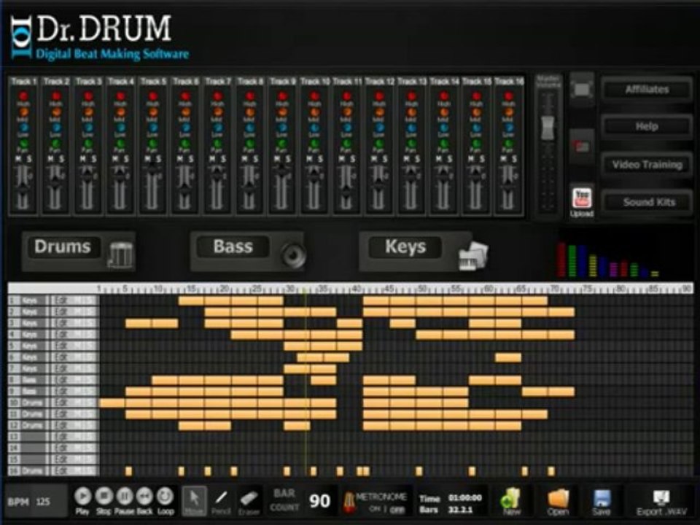This screenshot has height=525, width=700.
Task: Pause the beat playback
Action: pyautogui.click(x=125, y=497)
